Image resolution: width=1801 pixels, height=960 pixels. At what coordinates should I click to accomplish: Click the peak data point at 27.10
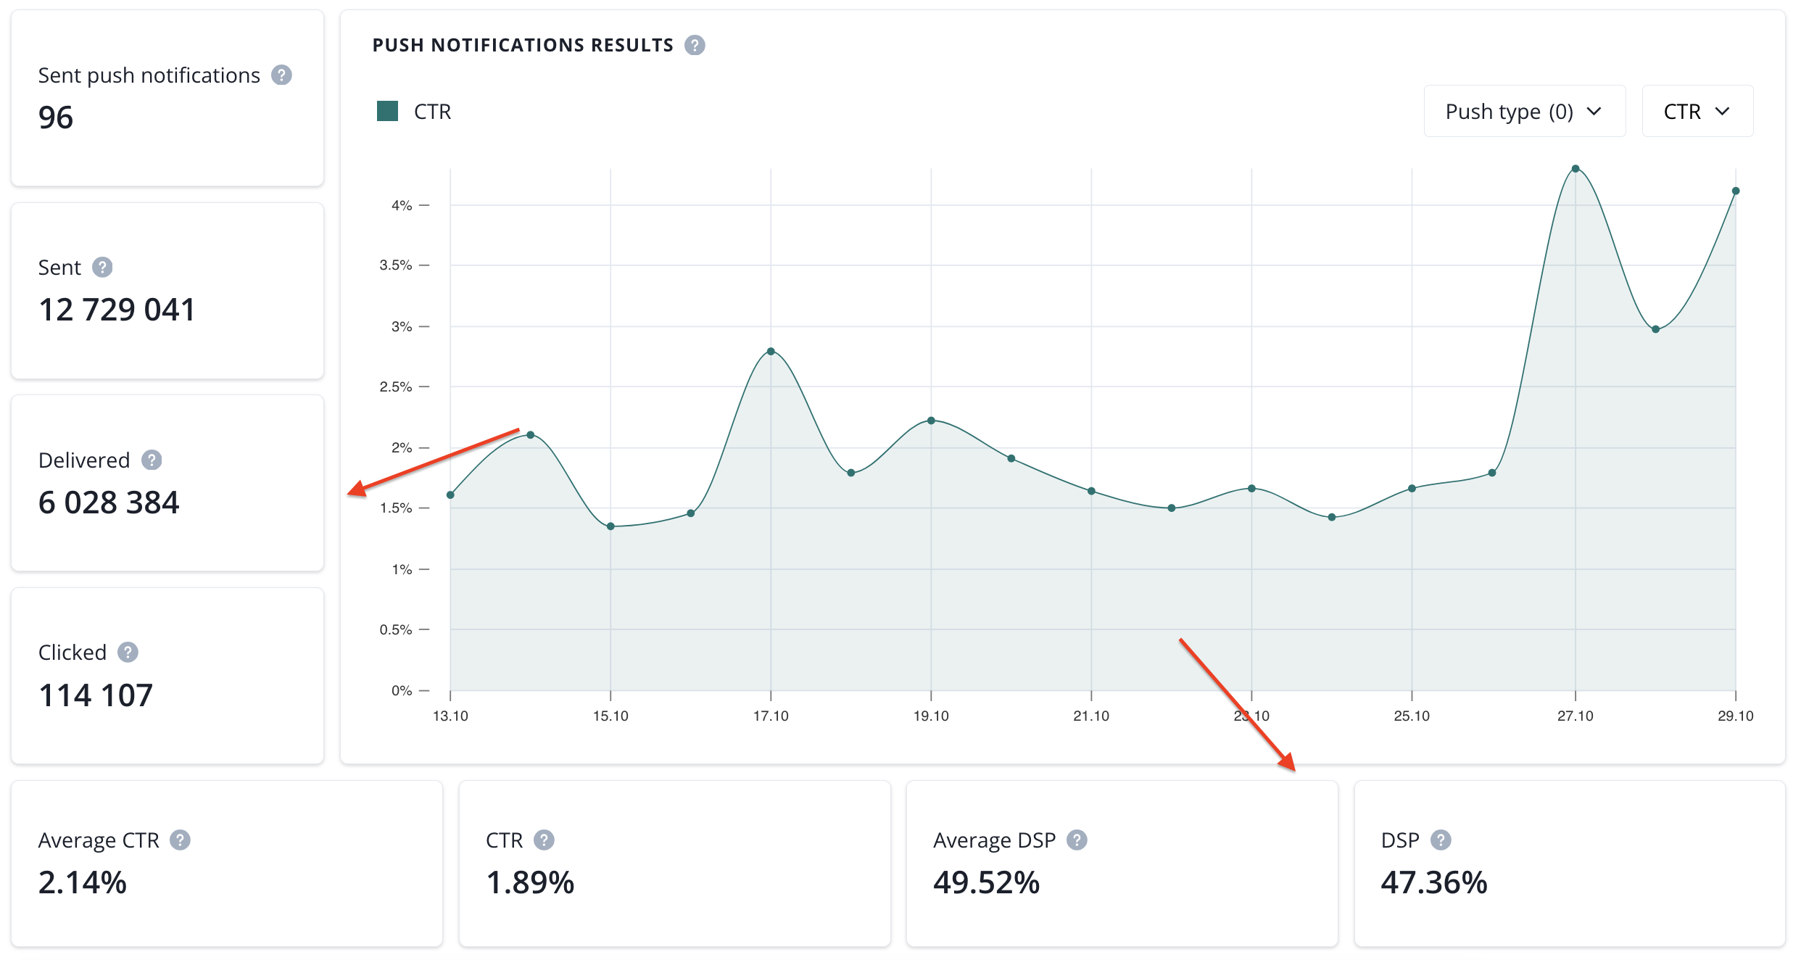1576,169
